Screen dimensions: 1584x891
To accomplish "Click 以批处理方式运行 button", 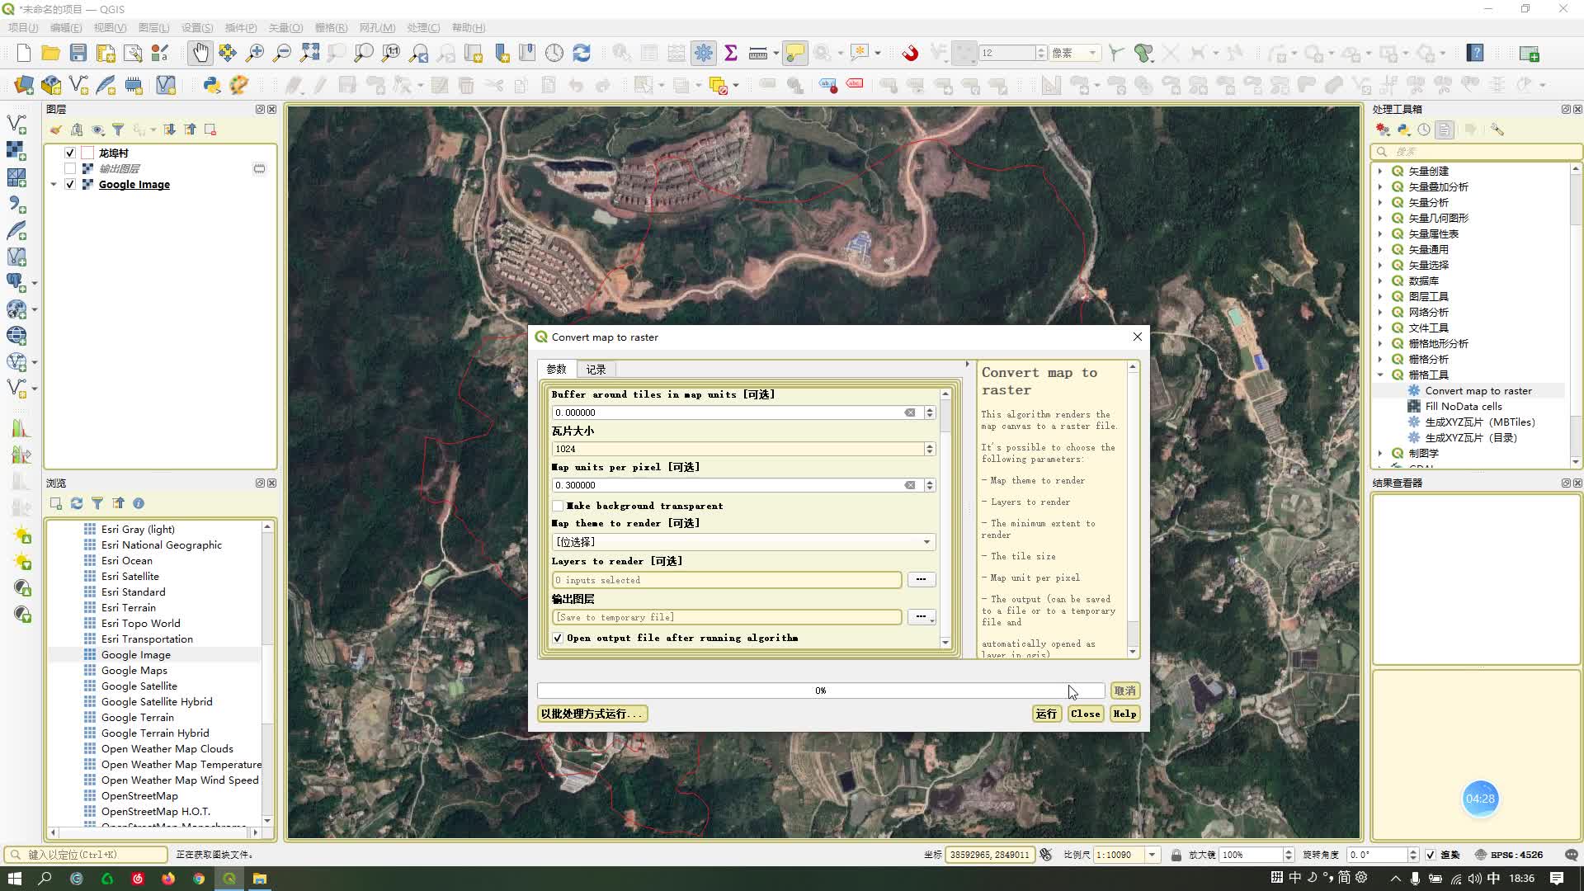I will [x=592, y=714].
